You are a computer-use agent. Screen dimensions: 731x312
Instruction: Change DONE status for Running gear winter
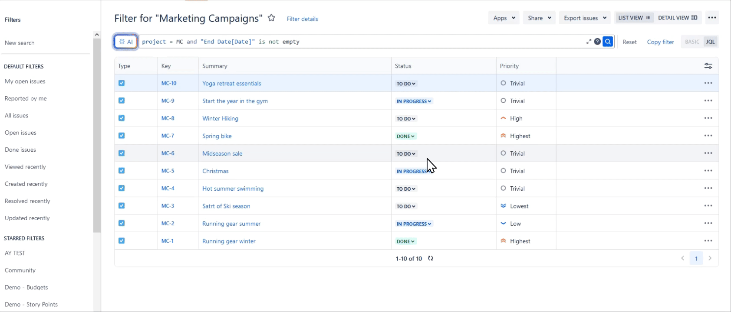[x=406, y=241]
